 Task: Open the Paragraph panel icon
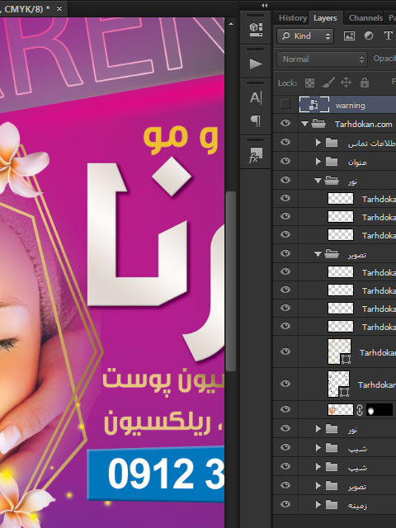256,120
